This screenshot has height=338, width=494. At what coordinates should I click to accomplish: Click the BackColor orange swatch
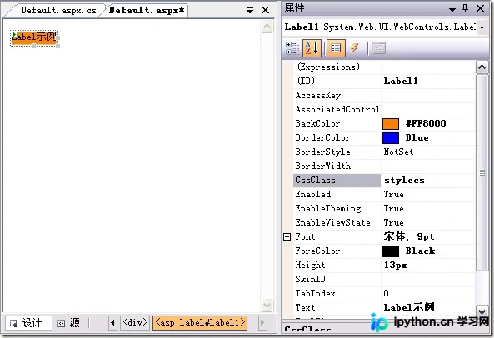point(391,124)
